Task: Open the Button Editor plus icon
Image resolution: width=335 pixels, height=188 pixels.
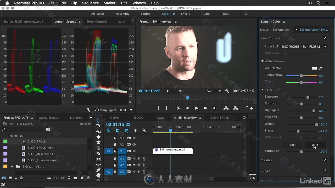Action: pos(252,108)
